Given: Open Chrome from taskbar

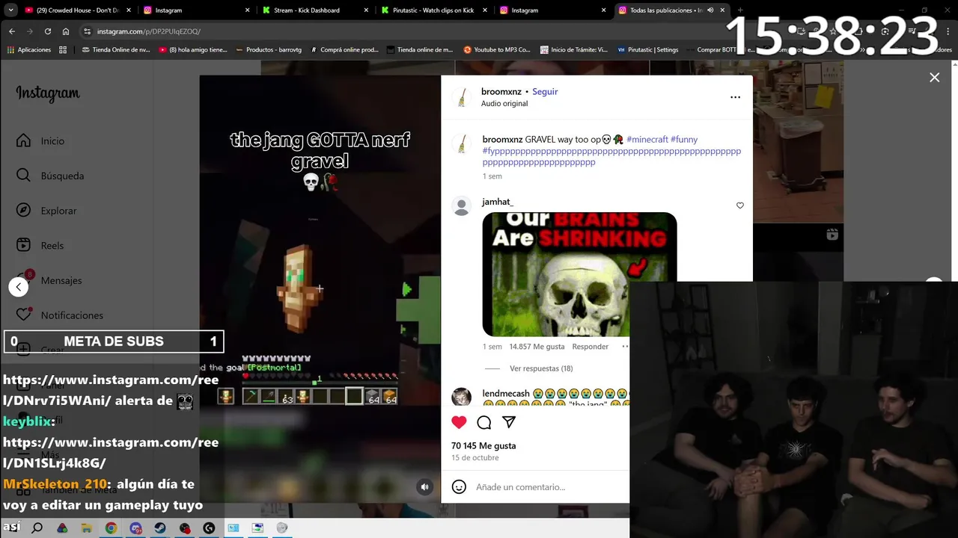Looking at the screenshot, I should pos(111,528).
